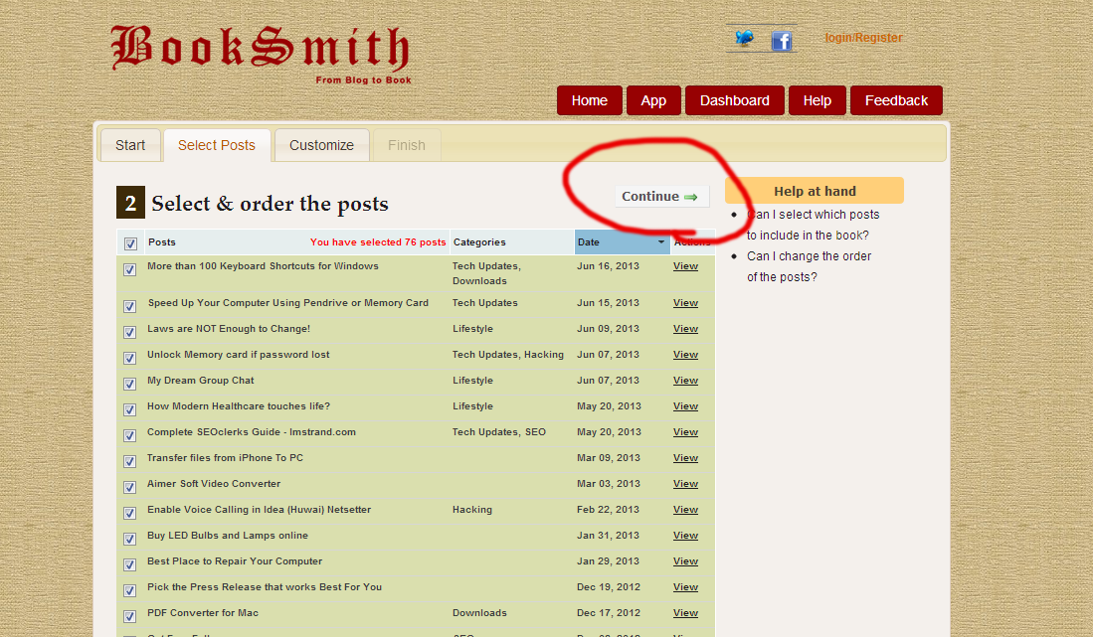The image size is (1093, 637).
Task: Click the Date column sort arrow
Action: point(660,242)
